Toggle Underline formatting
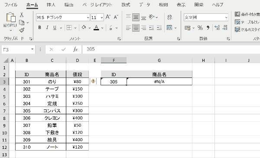260x158 pixels. click(x=55, y=28)
